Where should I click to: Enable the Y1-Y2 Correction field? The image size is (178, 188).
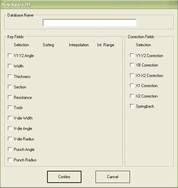coord(132,55)
